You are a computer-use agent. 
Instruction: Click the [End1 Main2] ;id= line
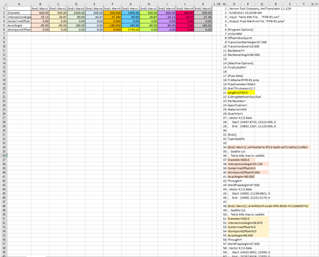pyautogui.click(x=268, y=206)
